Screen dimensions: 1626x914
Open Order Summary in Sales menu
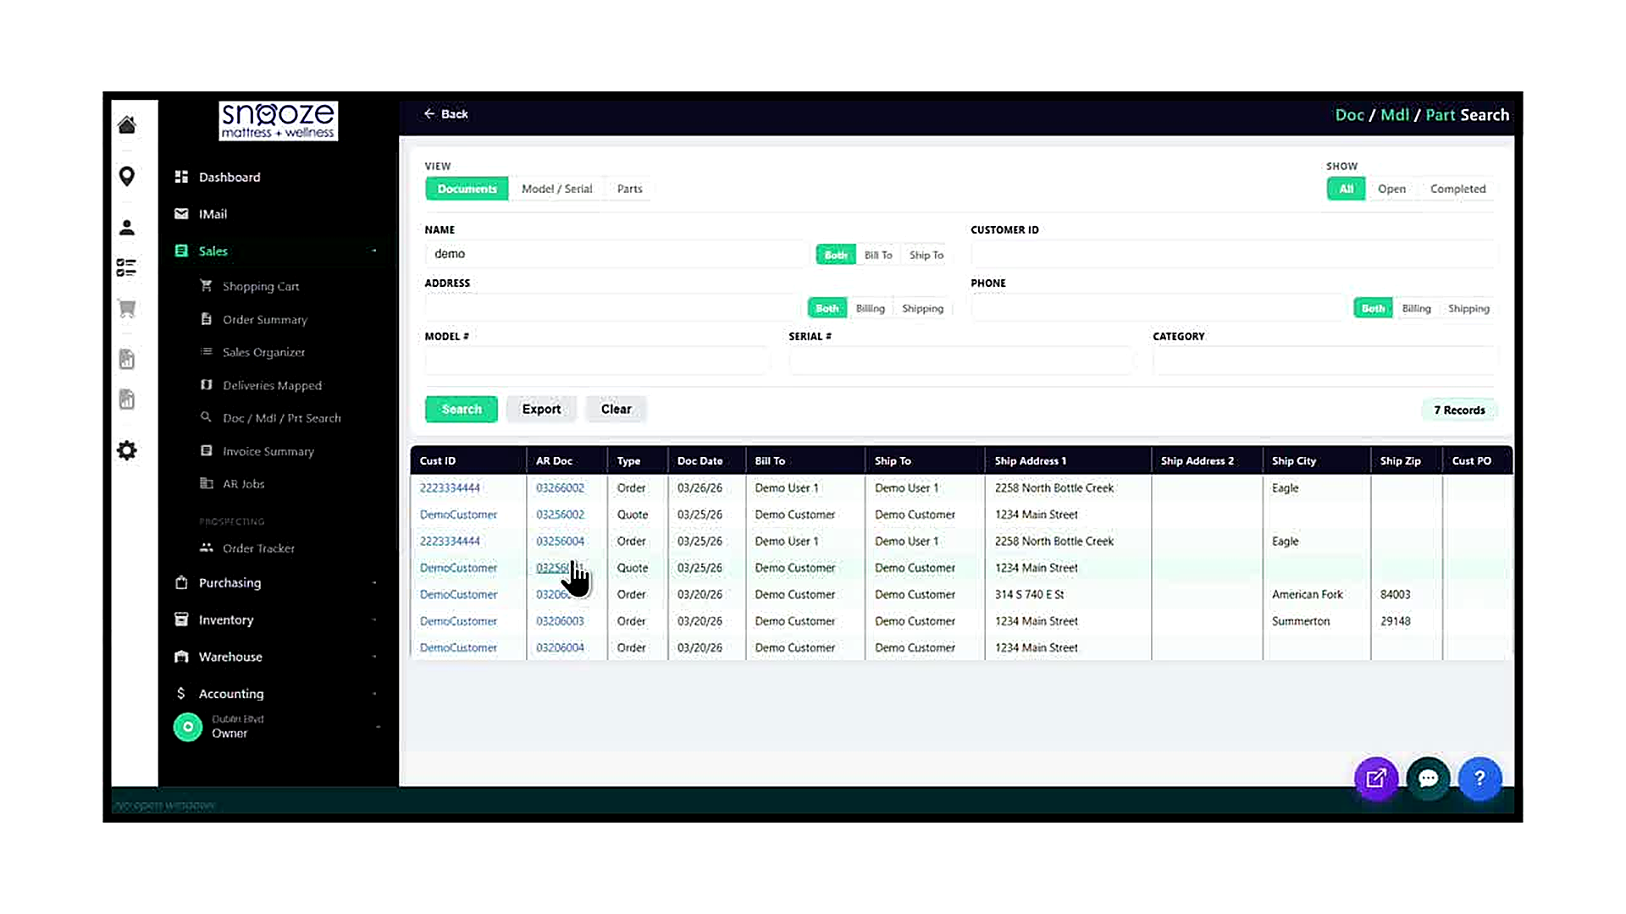pyautogui.click(x=265, y=319)
